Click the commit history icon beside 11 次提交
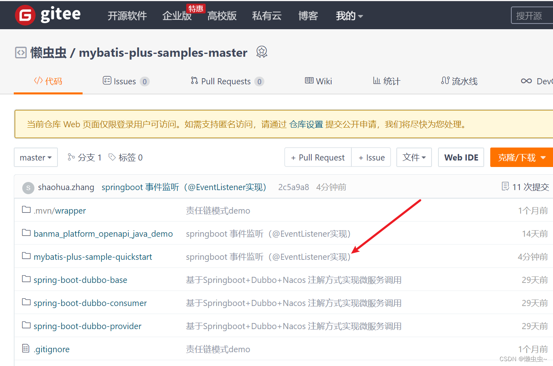Image resolution: width=553 pixels, height=366 pixels. 505,186
